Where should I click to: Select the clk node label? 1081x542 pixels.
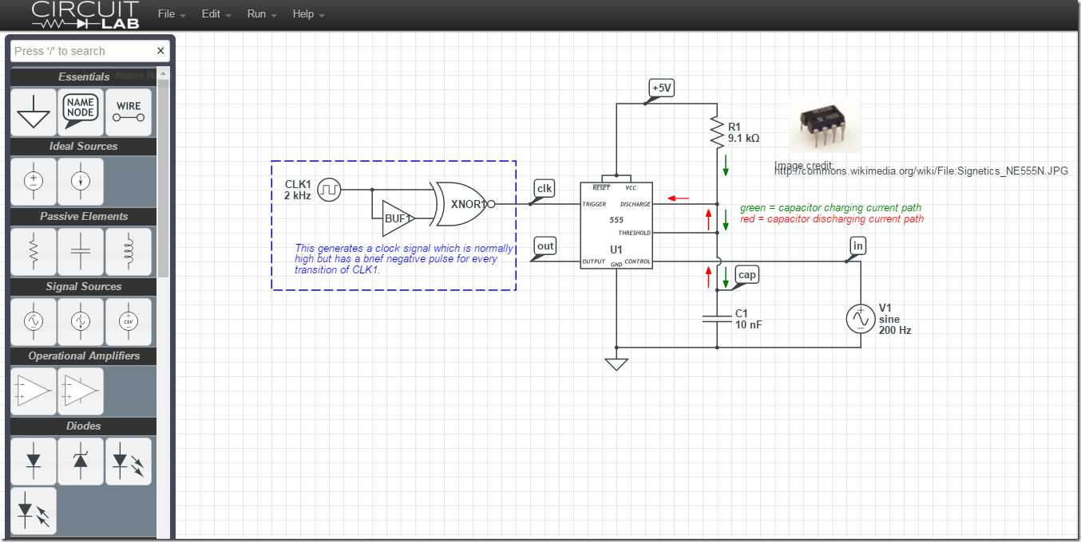tap(544, 189)
